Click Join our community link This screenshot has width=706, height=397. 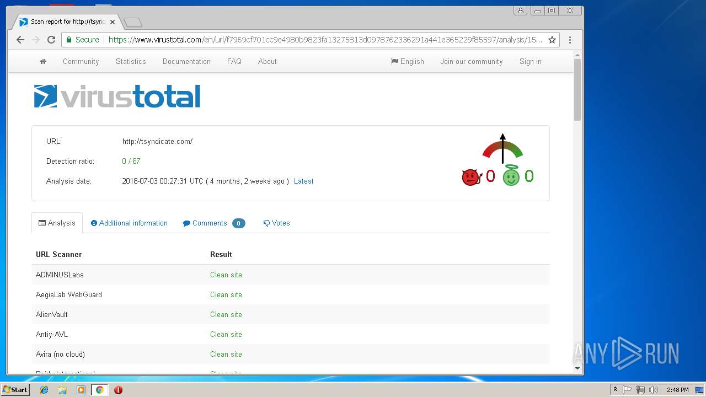472,62
